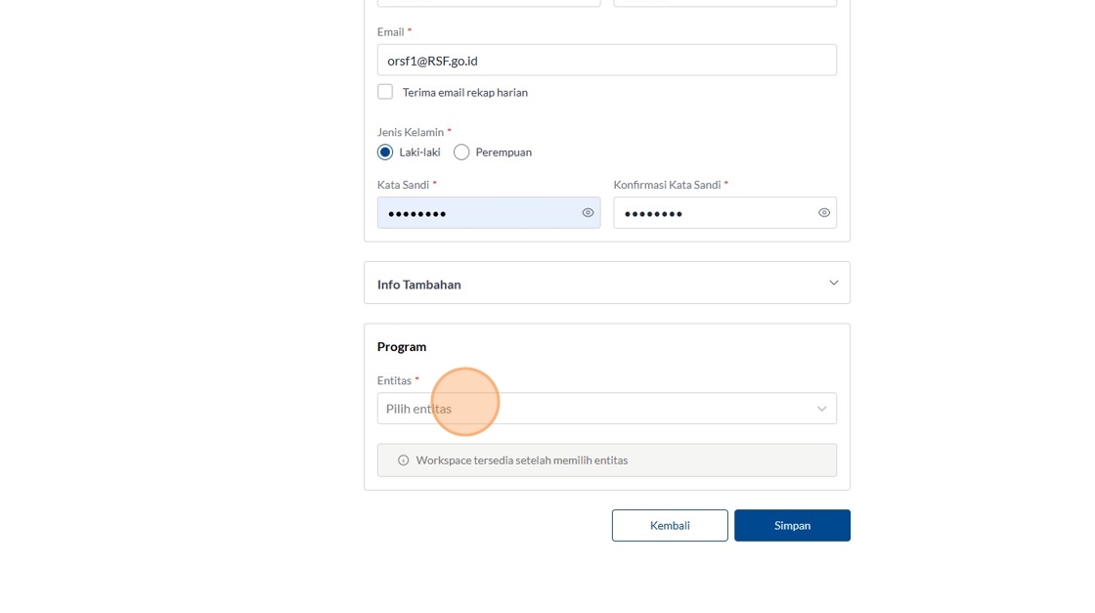
Task: Select the Perempuan radio button
Action: click(460, 153)
